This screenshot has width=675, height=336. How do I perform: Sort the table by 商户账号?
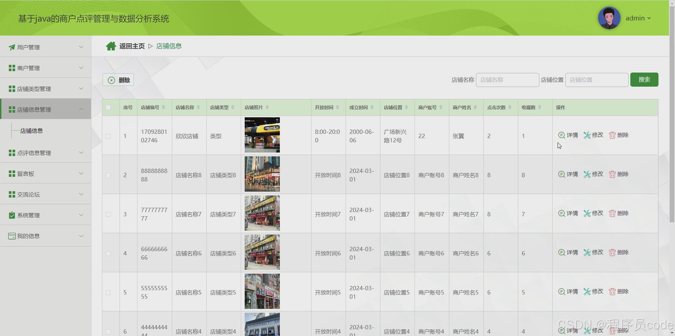[441, 108]
